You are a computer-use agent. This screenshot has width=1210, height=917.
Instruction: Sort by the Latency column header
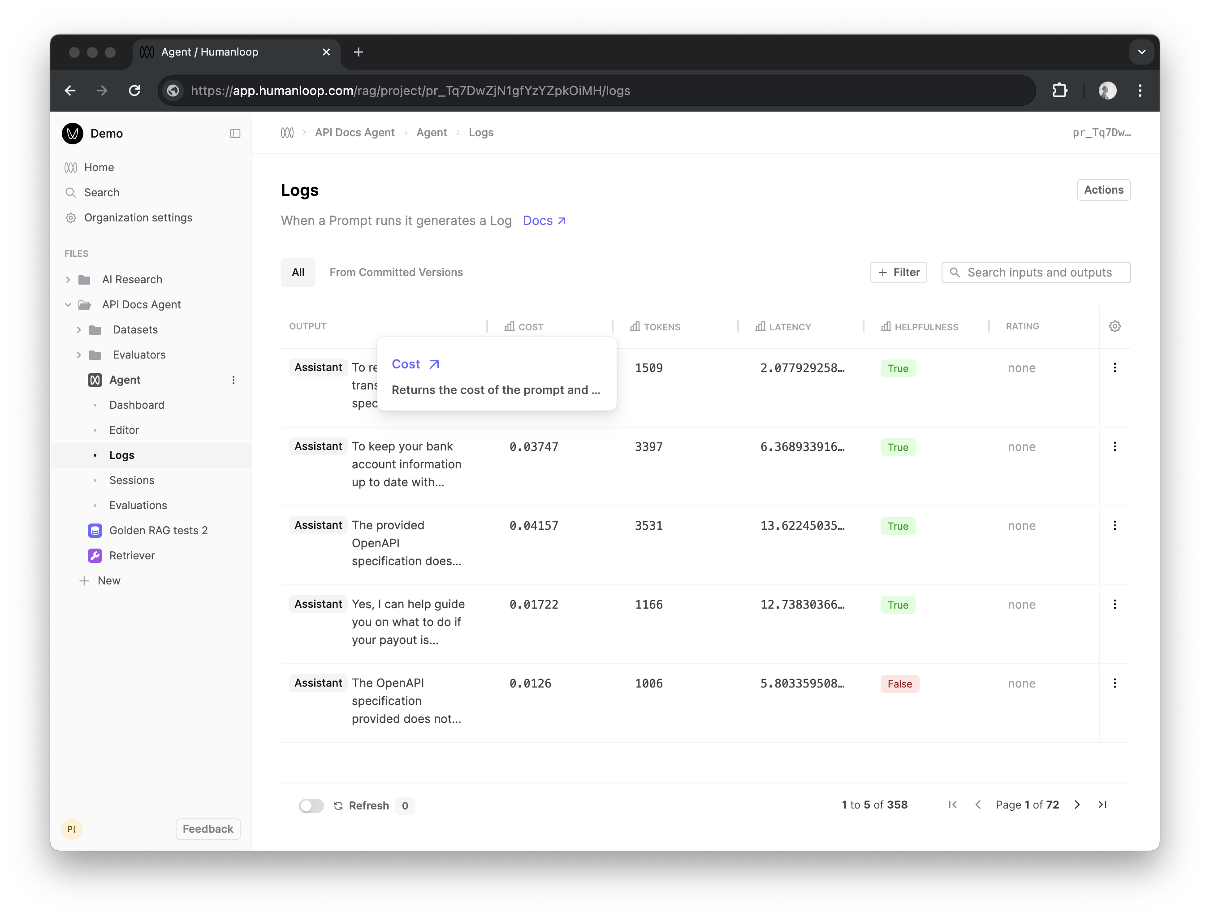783,327
